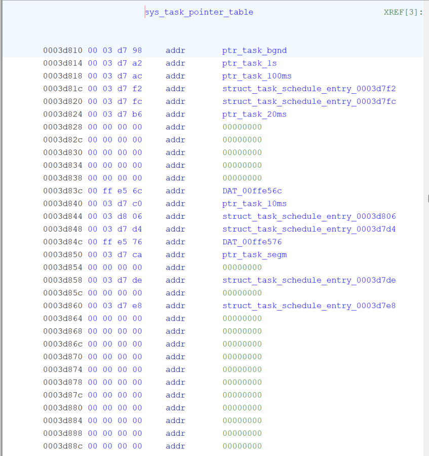Click the 00000000 value at 0003d88c
The height and width of the screenshot is (456, 429).
click(x=242, y=446)
